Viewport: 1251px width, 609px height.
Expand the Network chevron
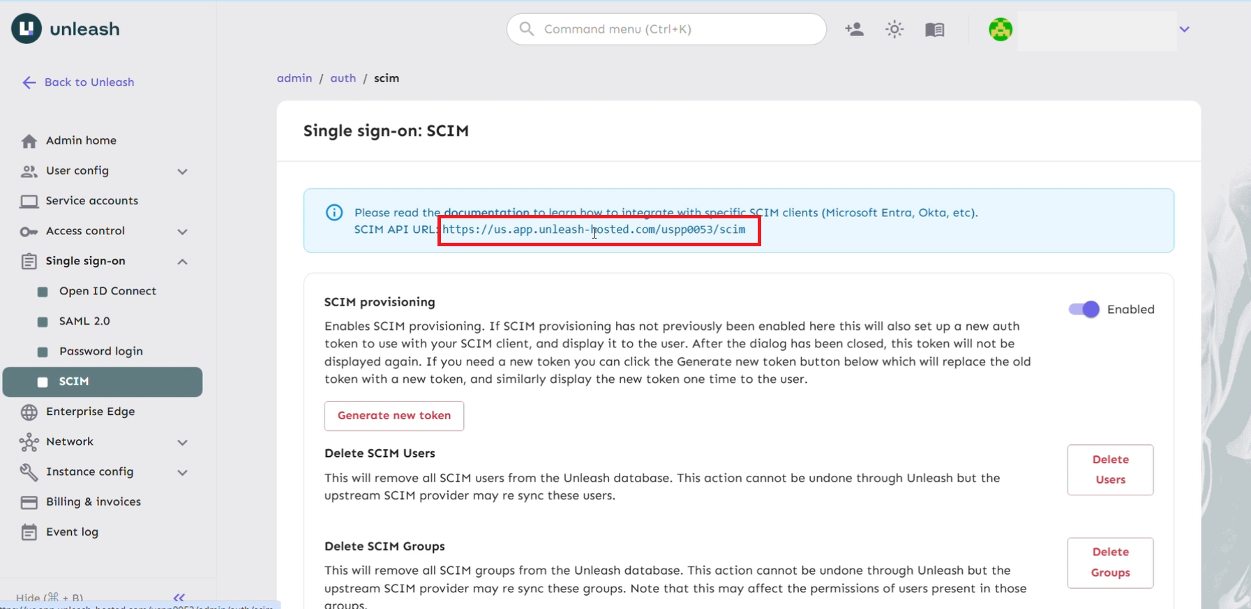click(182, 442)
